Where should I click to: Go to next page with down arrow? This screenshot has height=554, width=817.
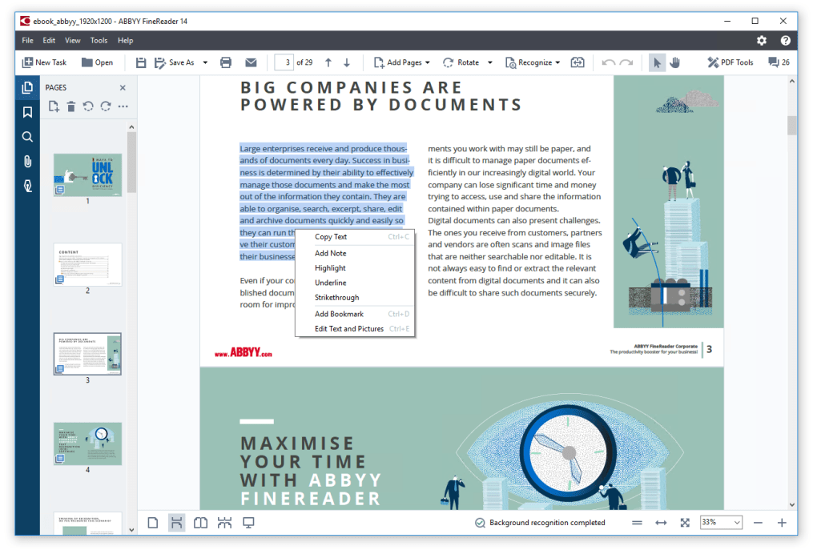click(x=347, y=62)
